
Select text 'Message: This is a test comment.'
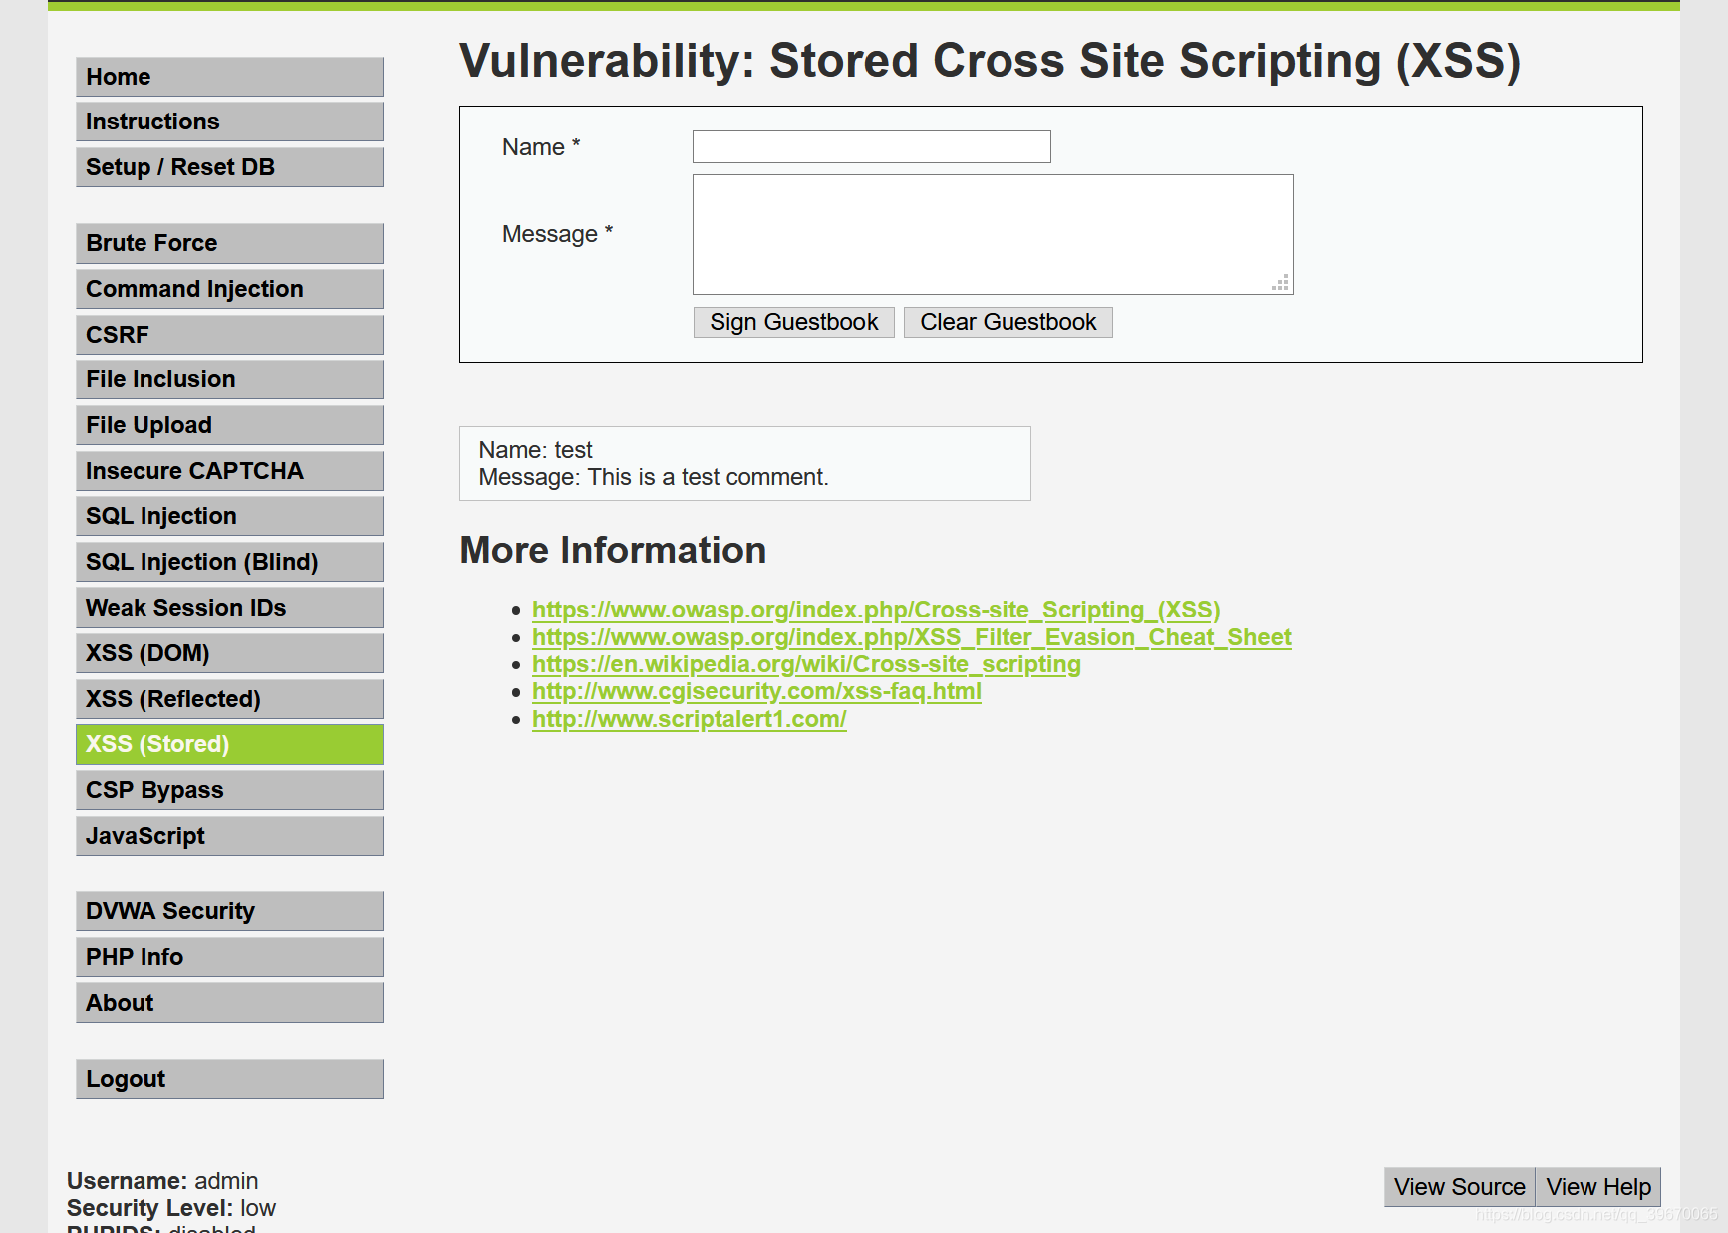coord(654,477)
